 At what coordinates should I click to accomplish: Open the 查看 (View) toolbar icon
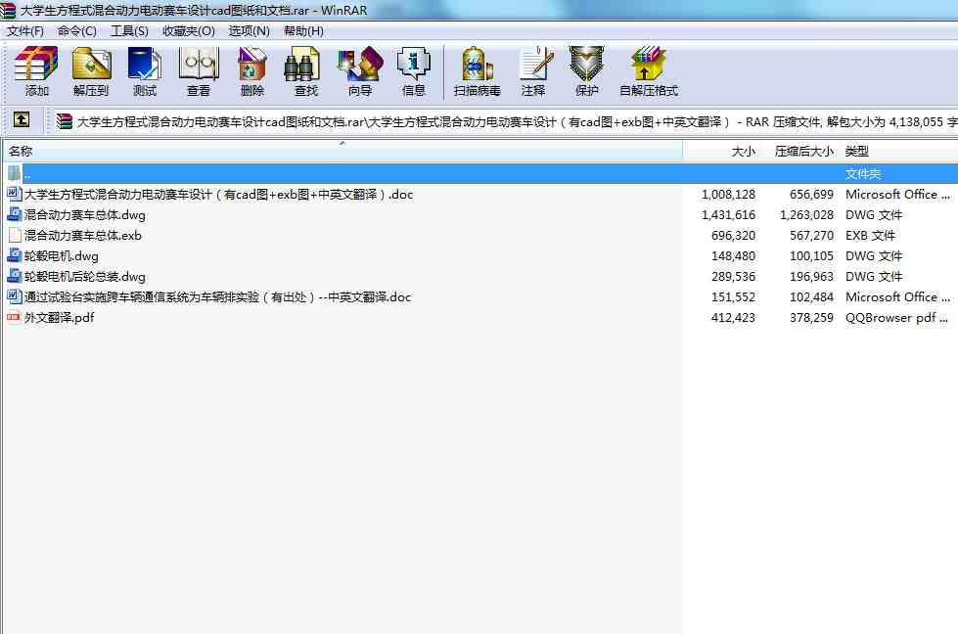pos(199,71)
